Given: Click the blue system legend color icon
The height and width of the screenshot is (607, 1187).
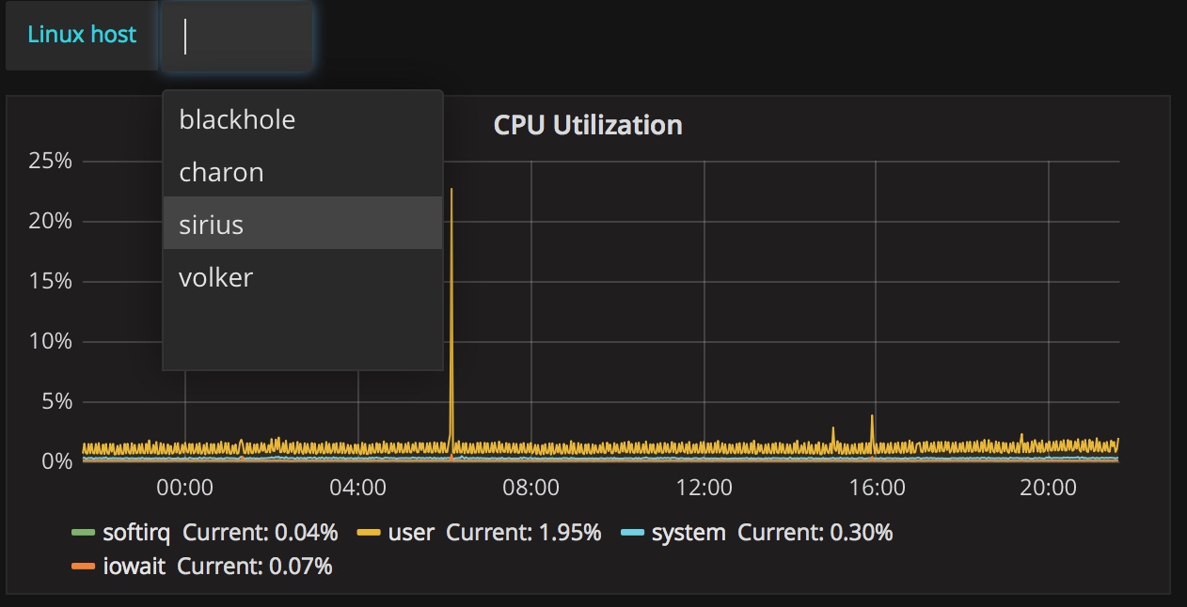Looking at the screenshot, I should (x=632, y=533).
